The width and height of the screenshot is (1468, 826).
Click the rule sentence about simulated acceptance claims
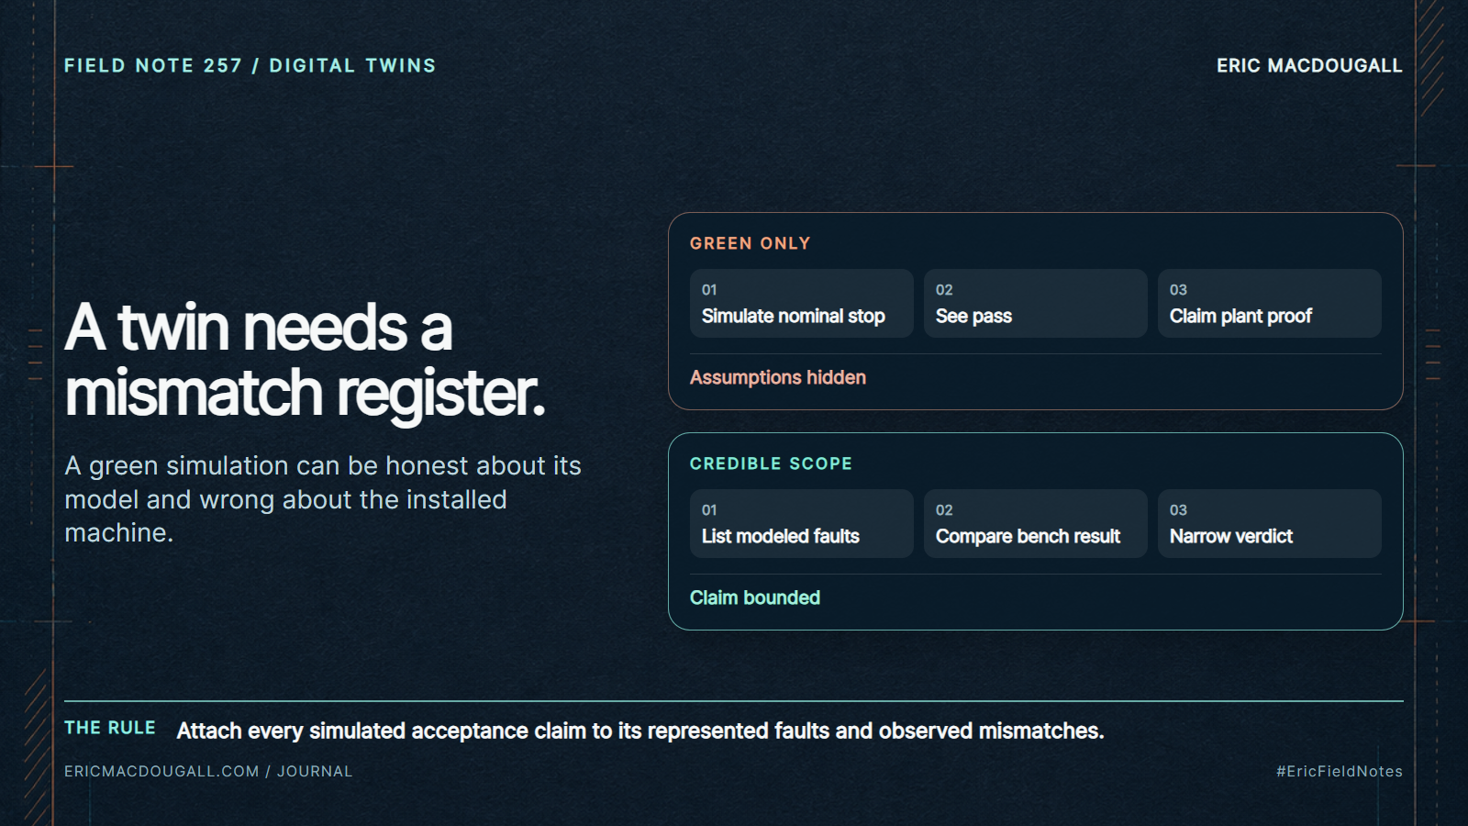pos(639,731)
